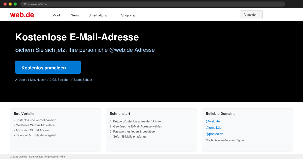Click step 2 Gewünschte E-Mail-Adresse wählen
The width and height of the screenshot is (303, 159).
point(136,126)
